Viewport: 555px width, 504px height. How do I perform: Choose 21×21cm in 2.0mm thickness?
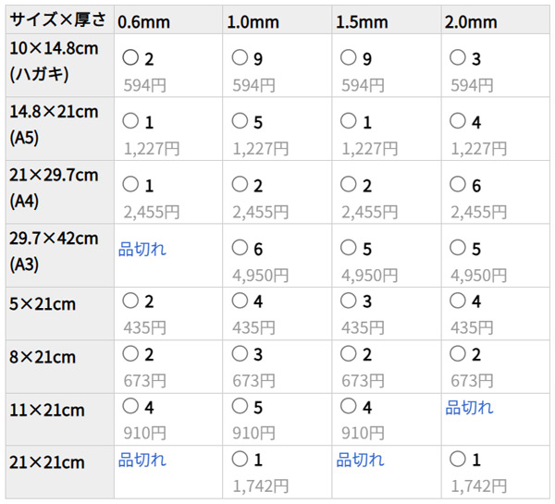coord(456,459)
